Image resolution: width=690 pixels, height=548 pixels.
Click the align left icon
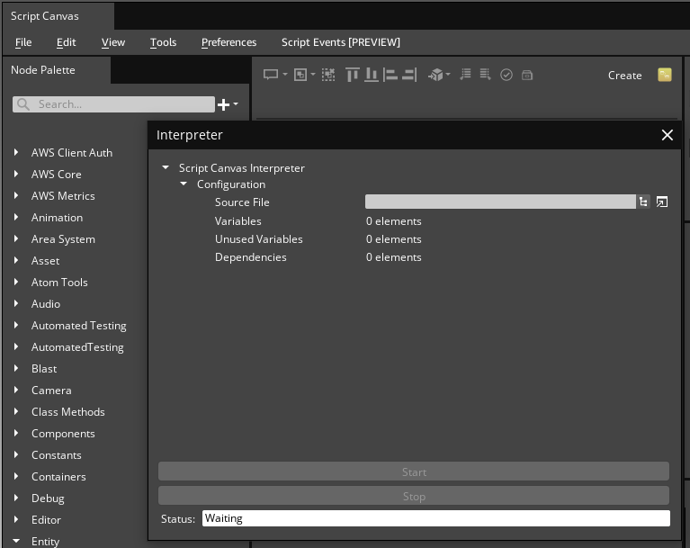390,75
